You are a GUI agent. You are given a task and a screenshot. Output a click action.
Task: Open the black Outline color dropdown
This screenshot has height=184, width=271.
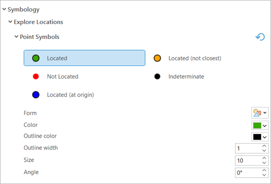pyautogui.click(x=260, y=137)
